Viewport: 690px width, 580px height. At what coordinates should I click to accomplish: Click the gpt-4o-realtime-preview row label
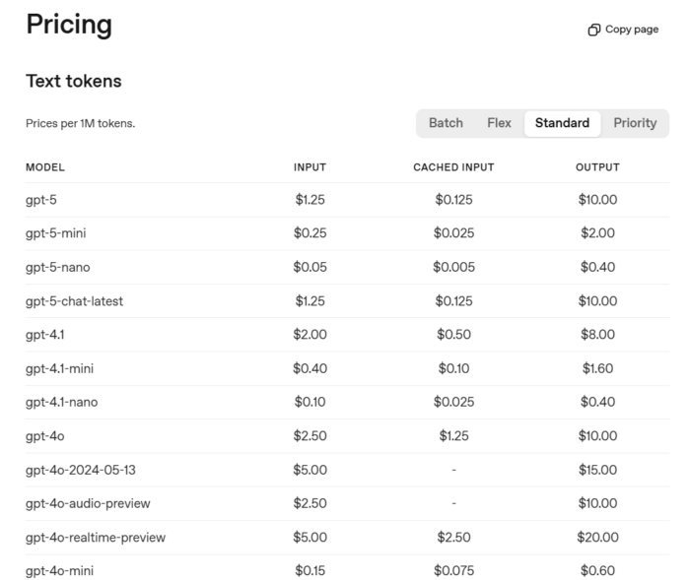pos(96,537)
